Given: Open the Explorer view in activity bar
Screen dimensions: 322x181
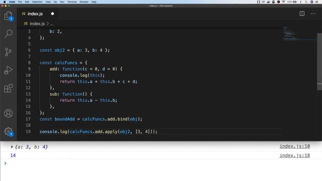Looking at the screenshot, I should click(9, 16).
